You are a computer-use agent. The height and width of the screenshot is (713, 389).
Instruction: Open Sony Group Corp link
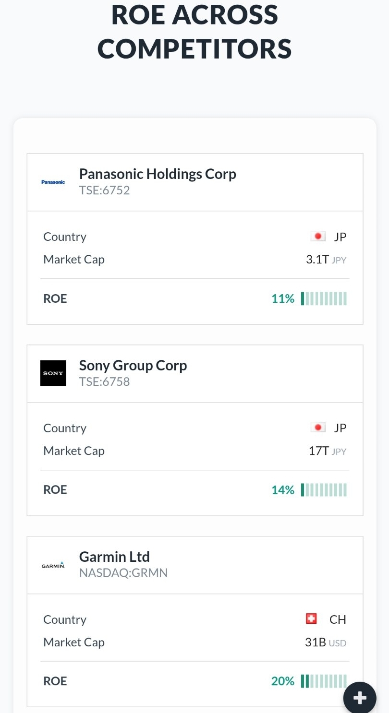point(133,365)
